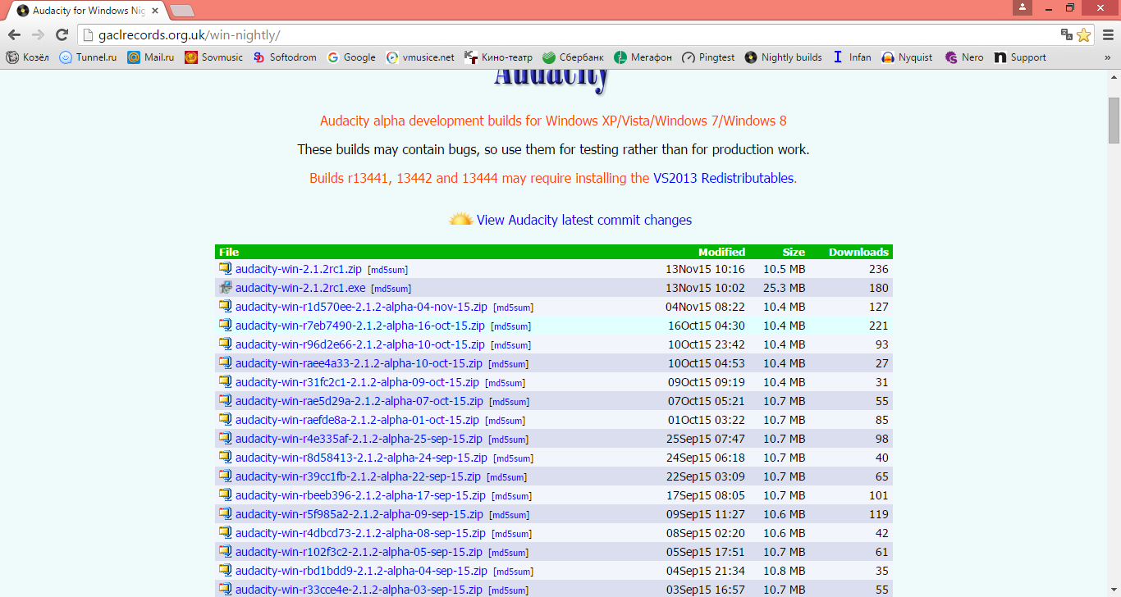Click the installer icon beside audacity-win-2.1.2rc1.exe

[x=225, y=287]
